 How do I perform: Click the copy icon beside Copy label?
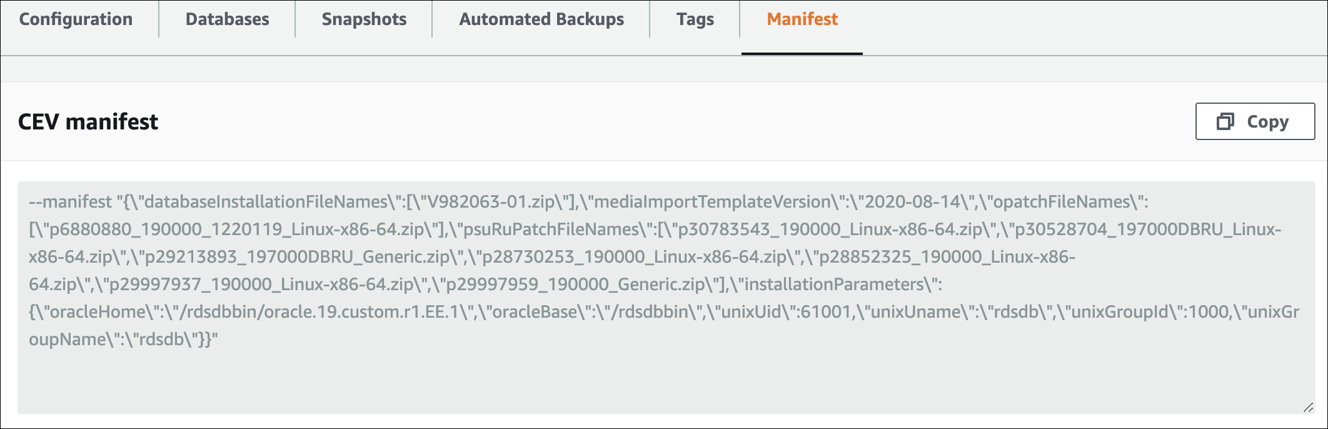click(1225, 121)
